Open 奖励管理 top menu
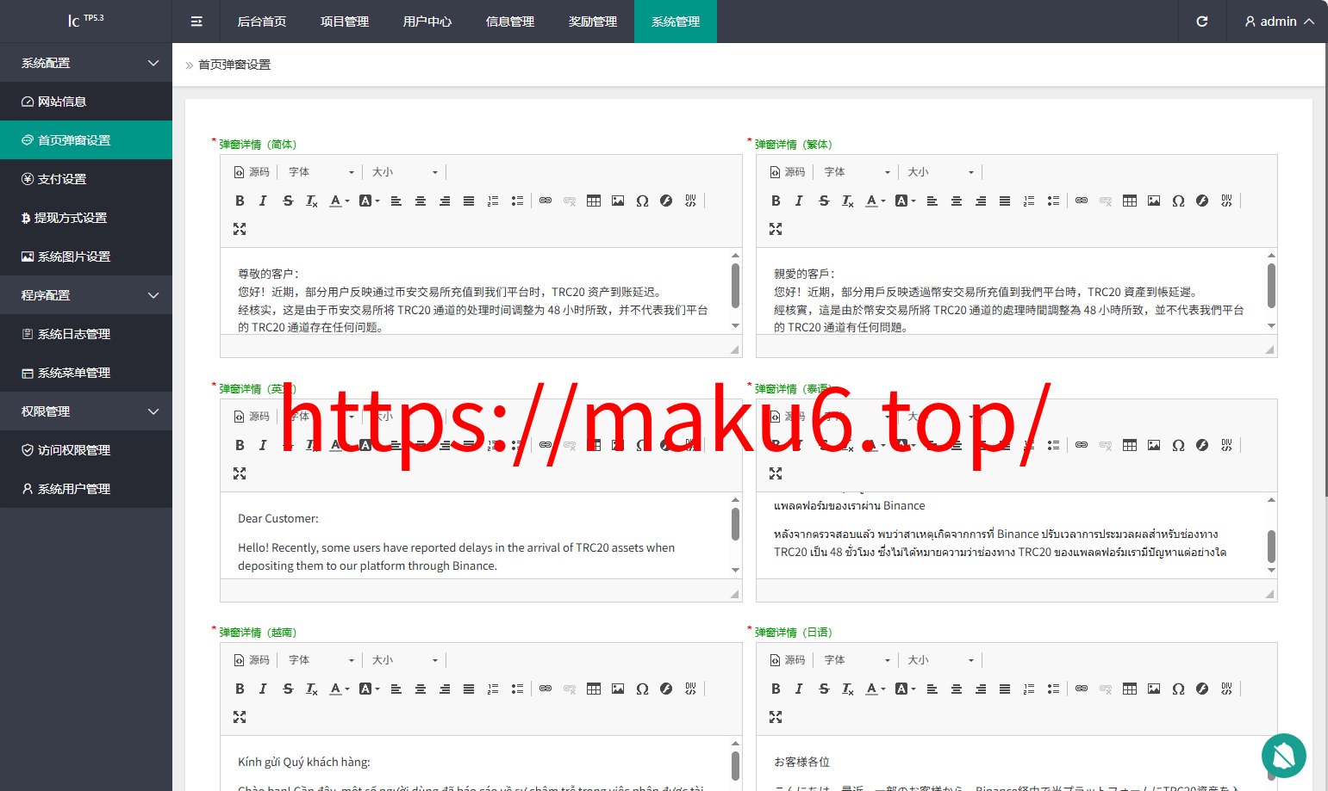The width and height of the screenshot is (1328, 791). coord(593,22)
